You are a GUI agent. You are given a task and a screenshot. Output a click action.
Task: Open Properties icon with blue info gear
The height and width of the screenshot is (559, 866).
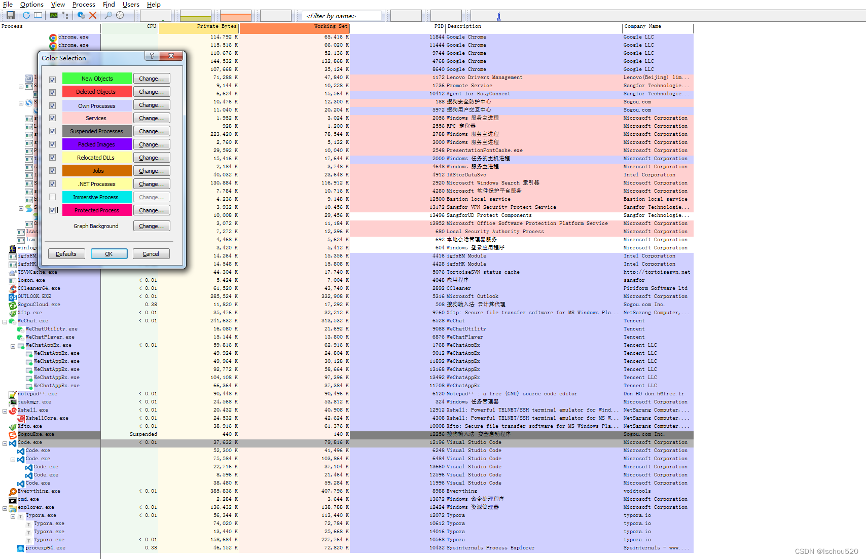click(81, 15)
